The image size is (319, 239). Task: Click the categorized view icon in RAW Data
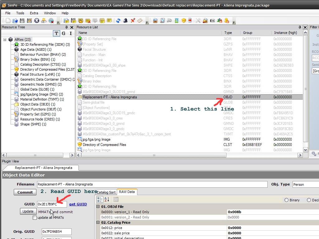(x=100, y=199)
